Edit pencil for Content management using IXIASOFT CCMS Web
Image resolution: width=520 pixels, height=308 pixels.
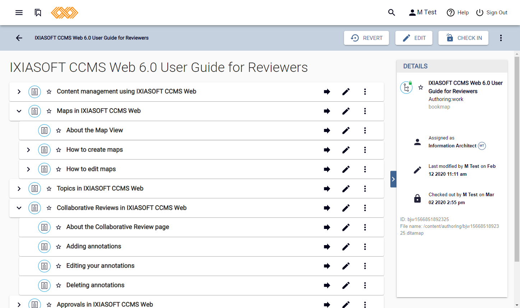346,92
